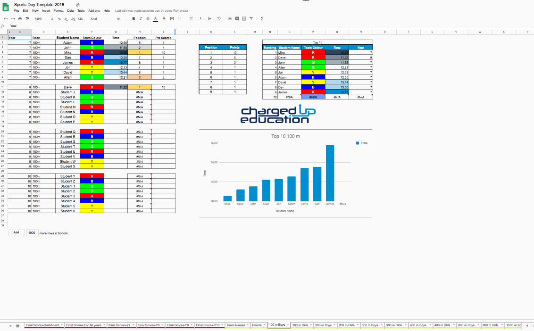This screenshot has width=534, height=331.
Task: Toggle strikethrough formatting
Action: click(148, 19)
